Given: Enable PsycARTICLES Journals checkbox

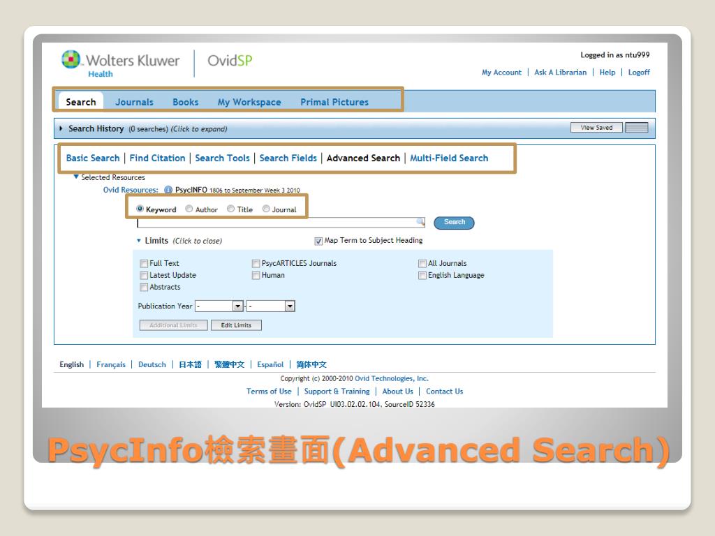Looking at the screenshot, I should coord(256,263).
